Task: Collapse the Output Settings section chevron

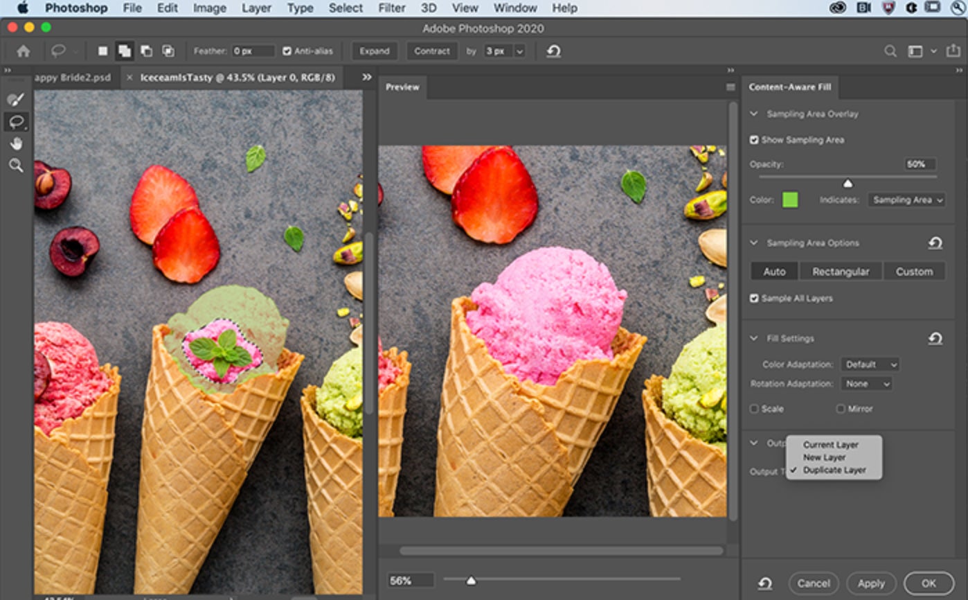Action: (x=754, y=443)
